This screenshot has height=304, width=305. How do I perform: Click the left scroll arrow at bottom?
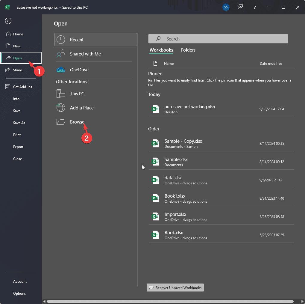click(45, 302)
